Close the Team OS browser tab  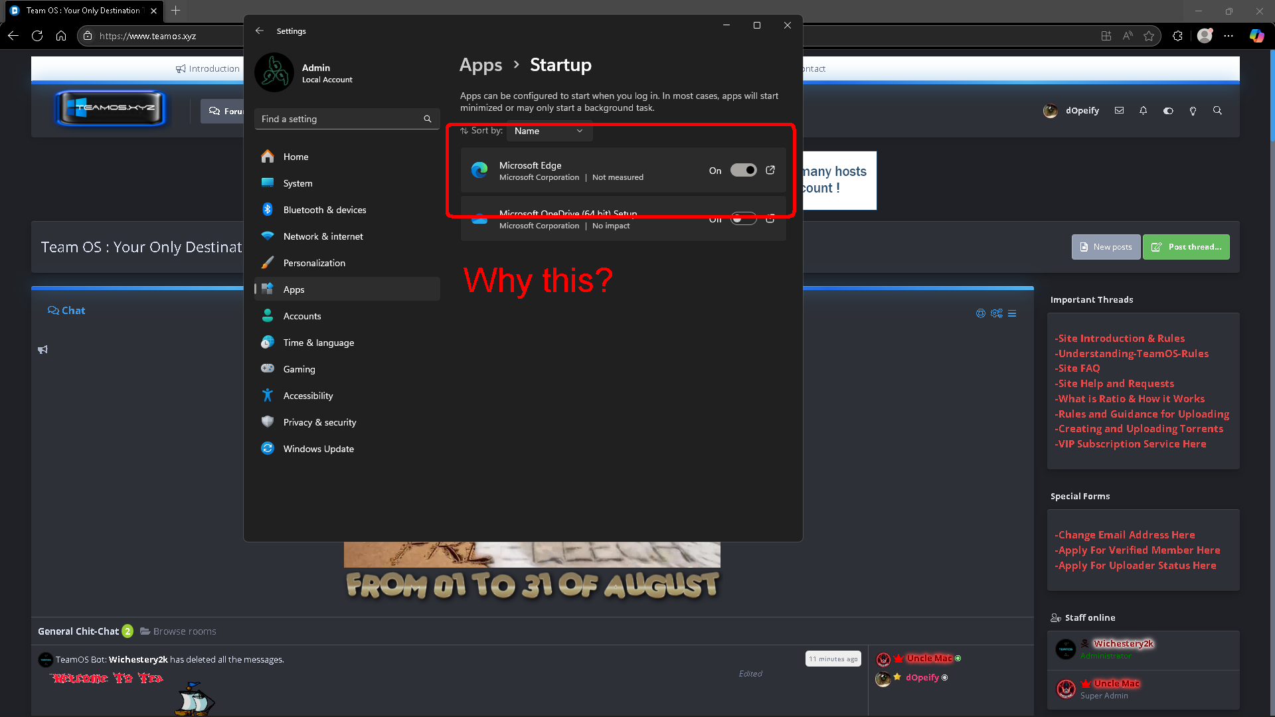click(x=154, y=11)
